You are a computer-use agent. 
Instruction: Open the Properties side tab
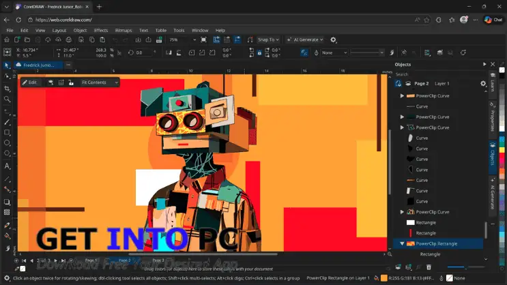[x=493, y=118]
